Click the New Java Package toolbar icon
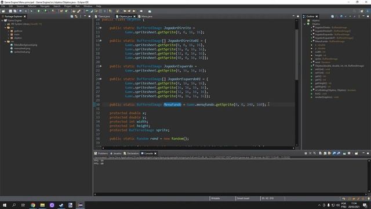Screen dimensions: 371x209 pos(61,11)
